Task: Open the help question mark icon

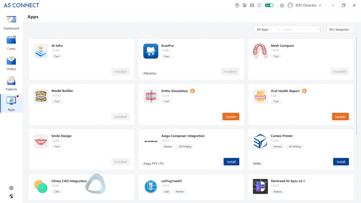Action: (x=237, y=5)
